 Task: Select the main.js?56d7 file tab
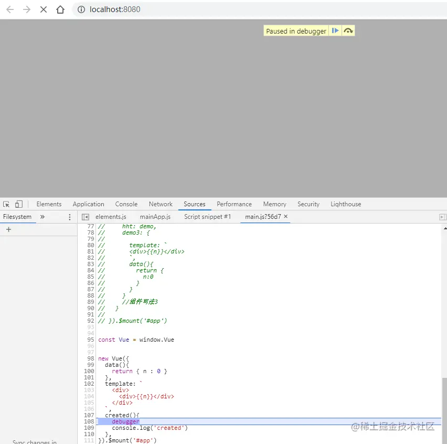coord(263,217)
